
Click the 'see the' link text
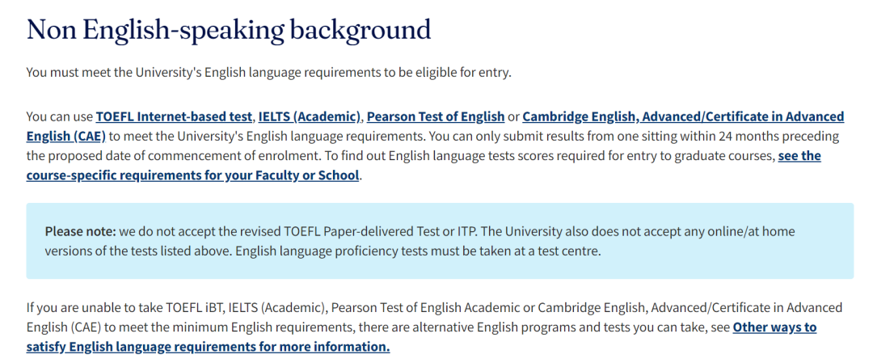(799, 157)
